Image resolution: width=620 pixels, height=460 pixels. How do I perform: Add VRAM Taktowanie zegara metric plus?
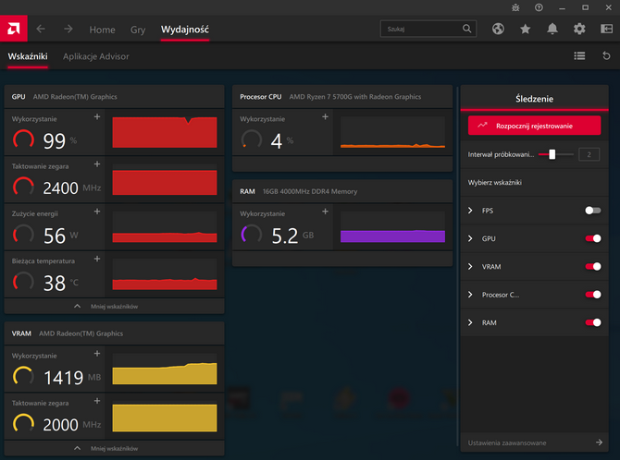97,401
